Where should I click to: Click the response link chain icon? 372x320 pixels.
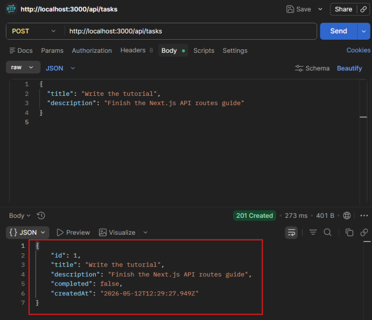[x=364, y=232]
